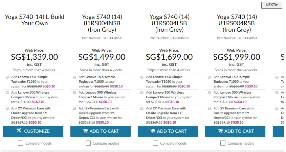Add 2Y Premium Care to the 81RS004LSB
This screenshot has width=286, height=152.
(x=142, y=108)
